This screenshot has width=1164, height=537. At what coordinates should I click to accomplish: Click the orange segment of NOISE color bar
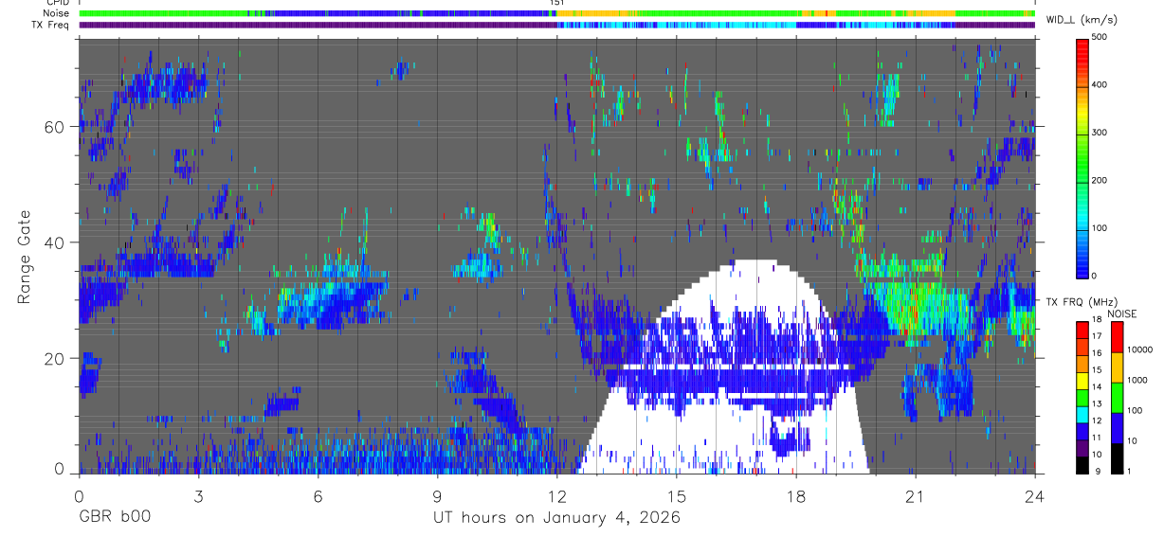(x=1118, y=367)
